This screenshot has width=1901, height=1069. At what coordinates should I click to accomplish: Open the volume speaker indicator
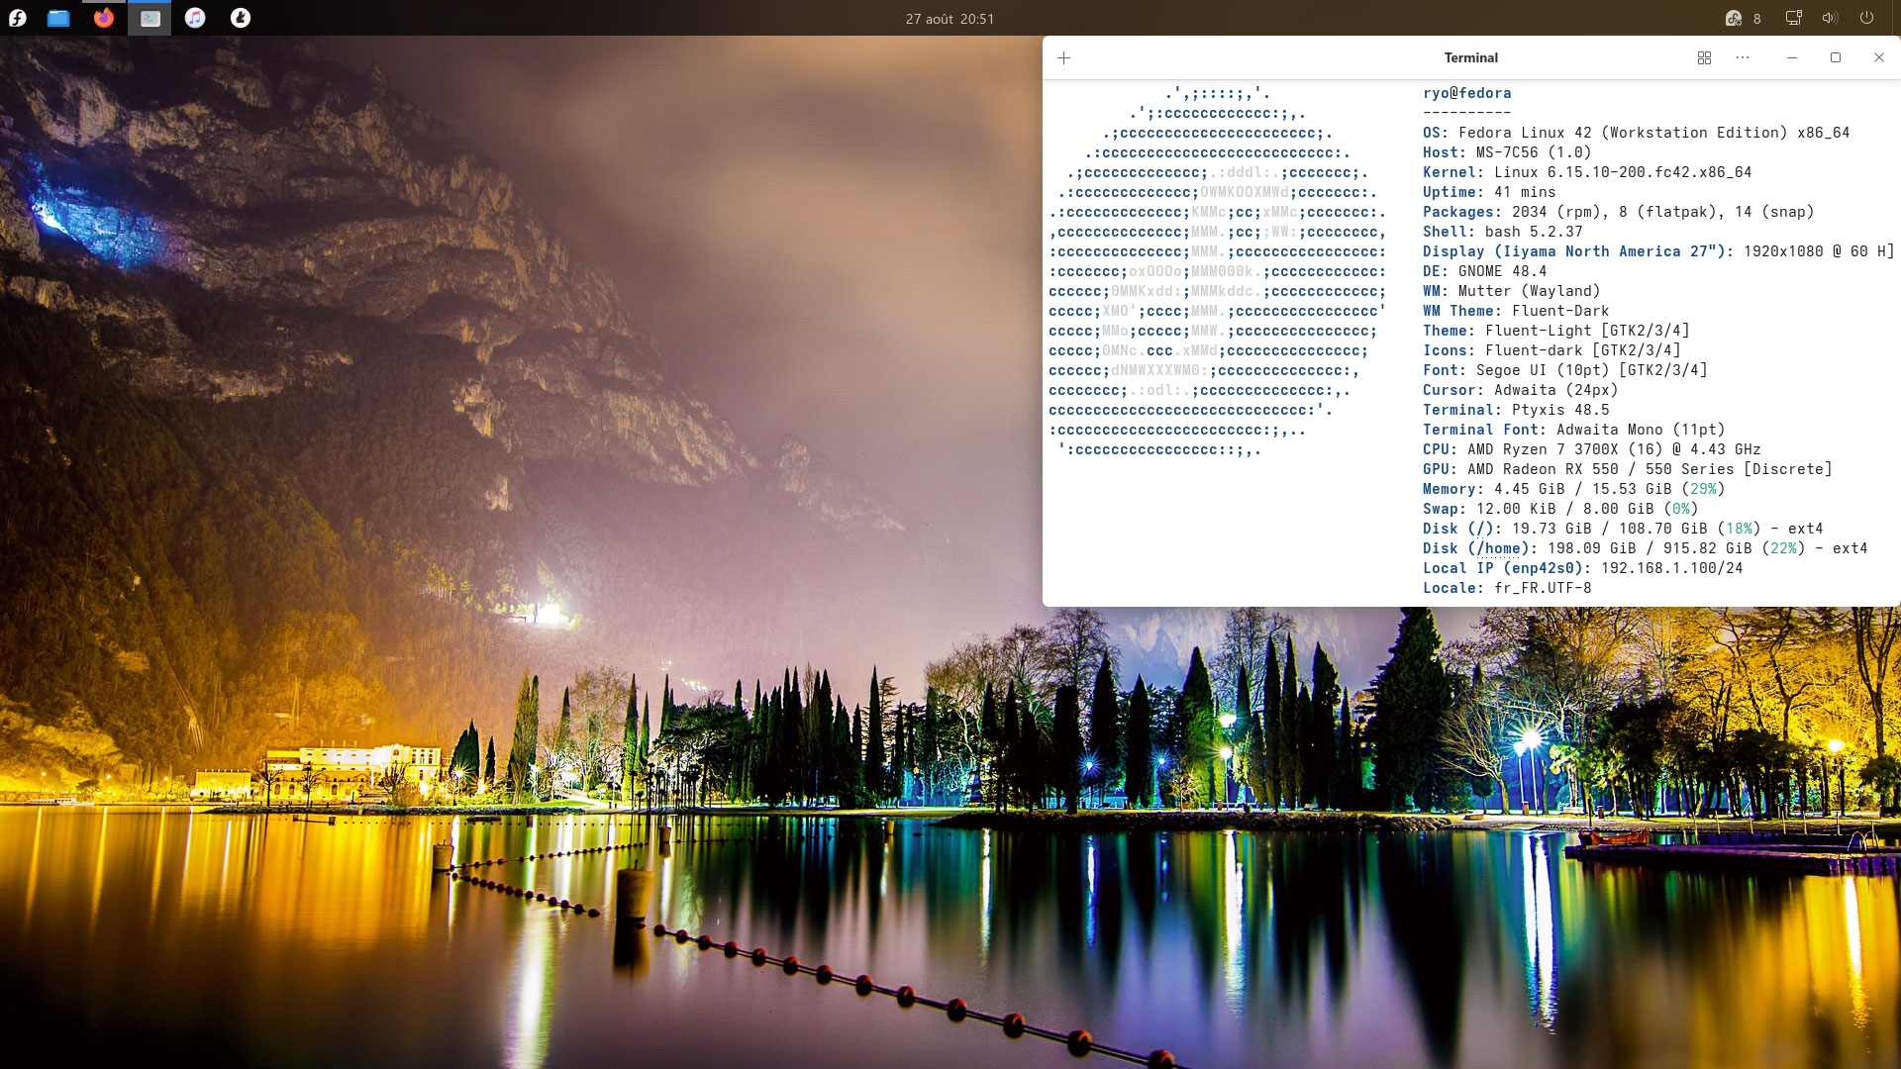1830,18
